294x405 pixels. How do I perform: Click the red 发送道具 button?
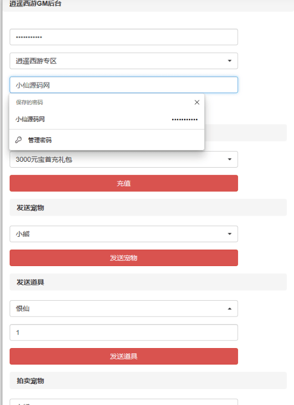pyautogui.click(x=124, y=357)
